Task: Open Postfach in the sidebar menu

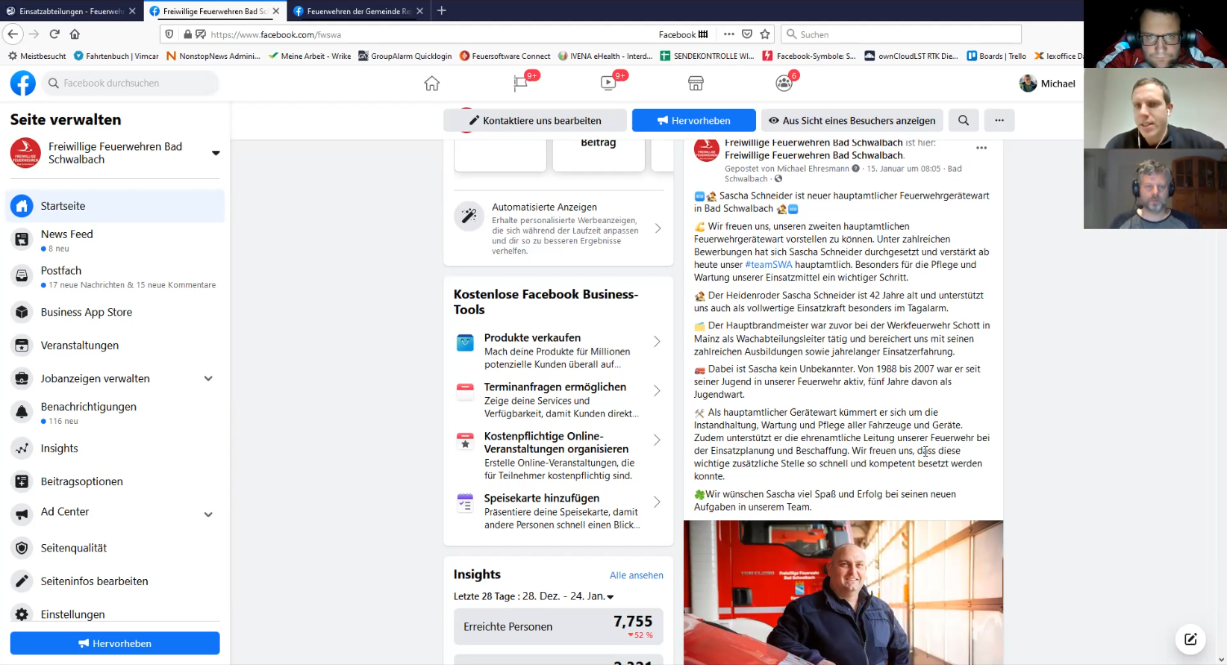Action: (61, 271)
